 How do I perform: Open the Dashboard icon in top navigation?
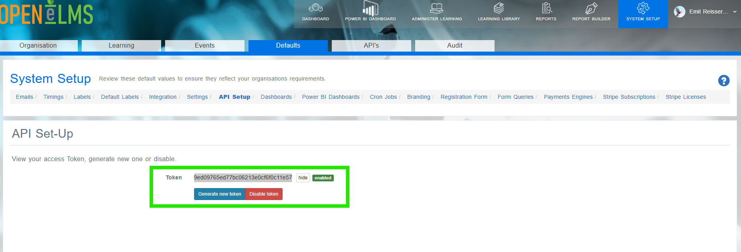click(x=316, y=8)
